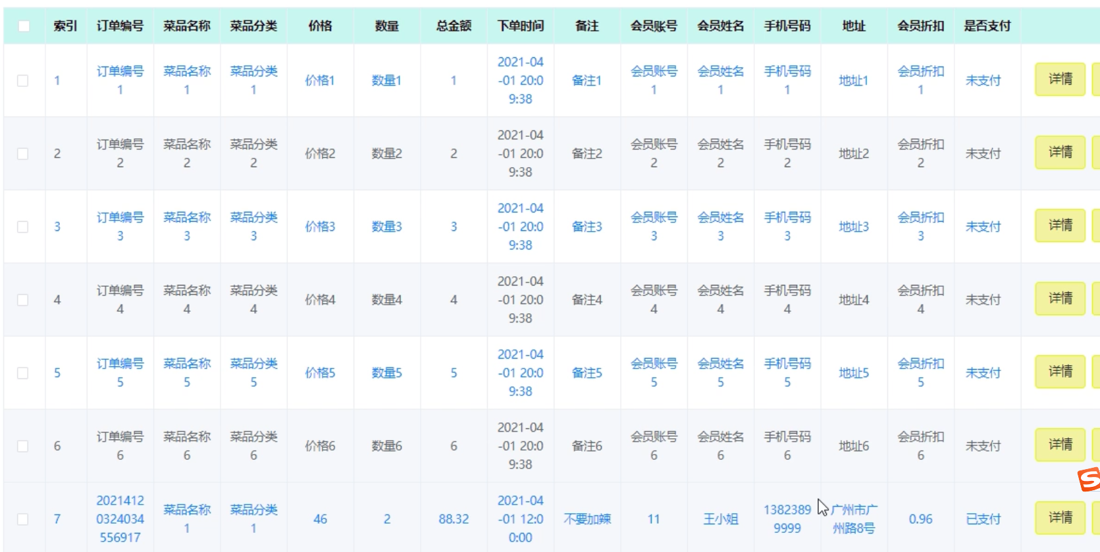This screenshot has width=1100, height=552.
Task: Select the order number cell 20214120324034556917
Action: pos(120,519)
